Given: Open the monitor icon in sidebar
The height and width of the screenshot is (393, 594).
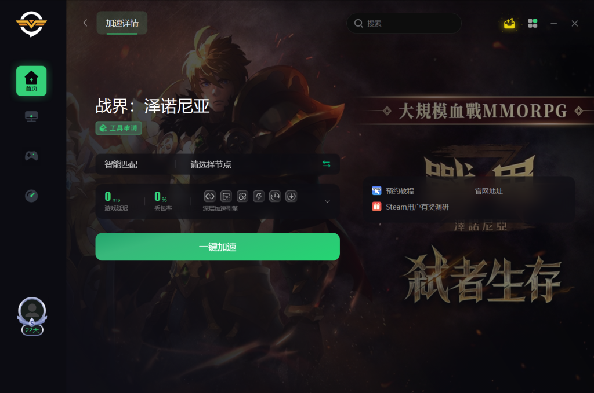Looking at the screenshot, I should click(31, 116).
